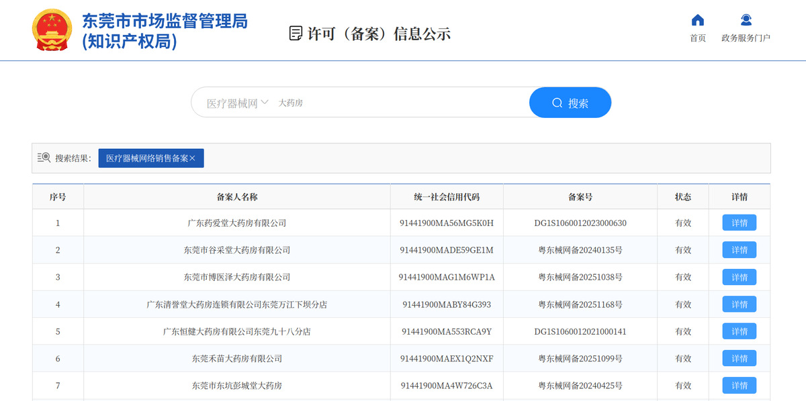This screenshot has height=401, width=806.
Task: Remove the 医疗器械网络销售备案 filter tag
Action: [x=193, y=158]
